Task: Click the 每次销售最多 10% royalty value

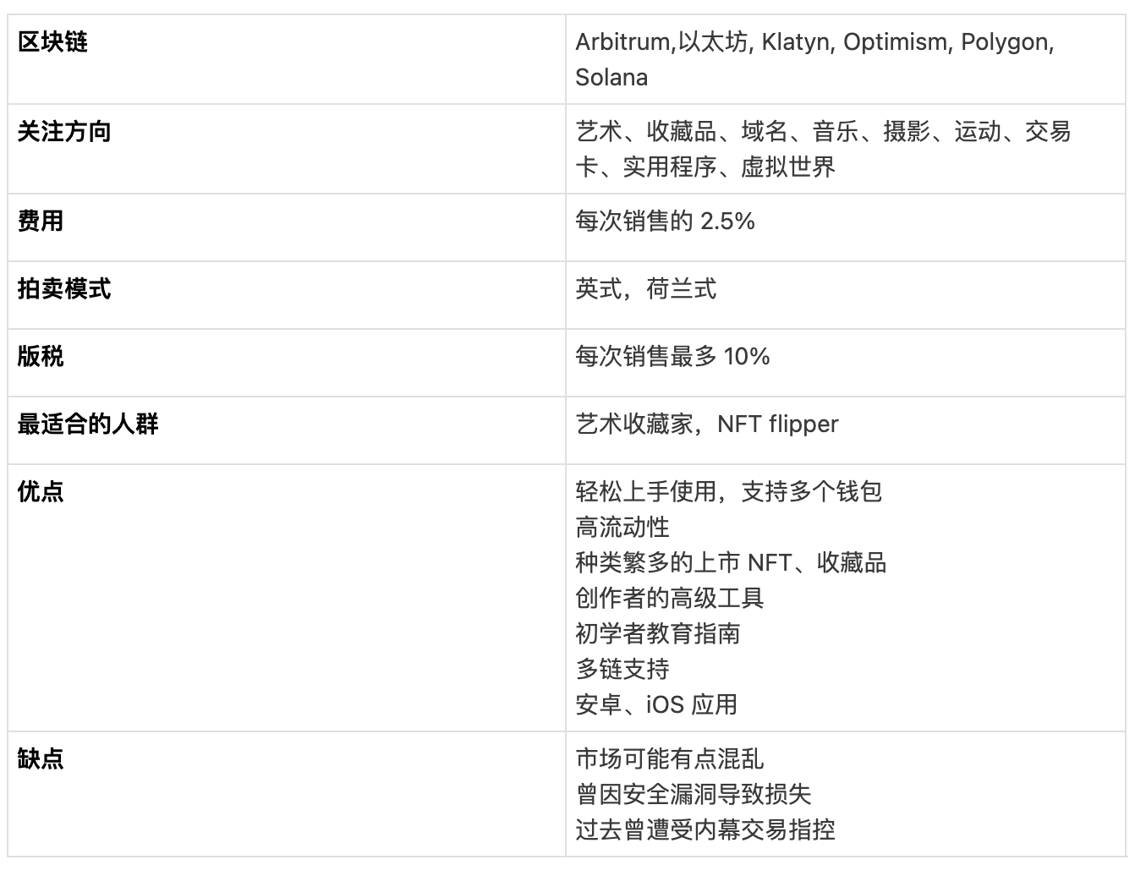Action: pos(672,357)
